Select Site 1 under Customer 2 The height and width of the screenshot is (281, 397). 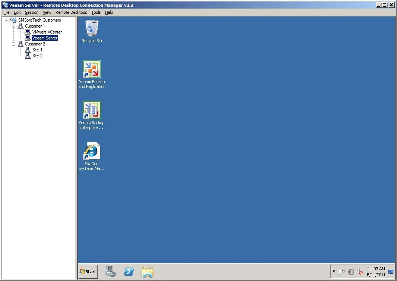pos(37,50)
